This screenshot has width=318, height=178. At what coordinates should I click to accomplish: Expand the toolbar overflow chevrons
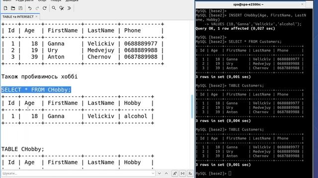(x=69, y=8)
